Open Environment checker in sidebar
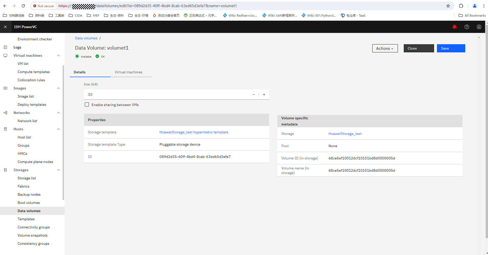This screenshot has width=488, height=255. (35, 39)
